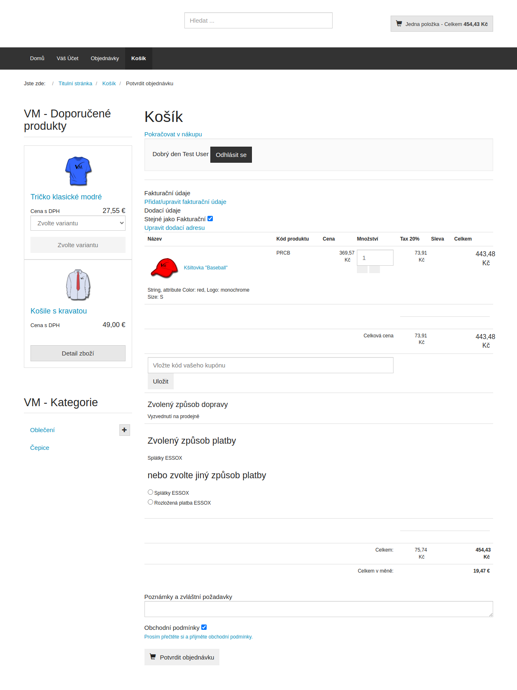
Task: Click the Uložit coupon button
Action: point(161,381)
